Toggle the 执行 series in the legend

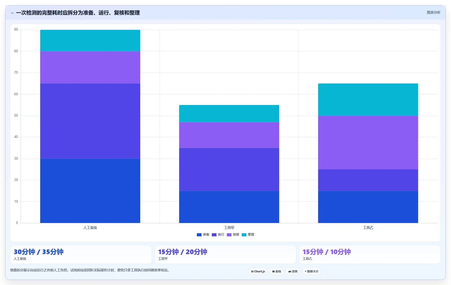tap(218, 235)
